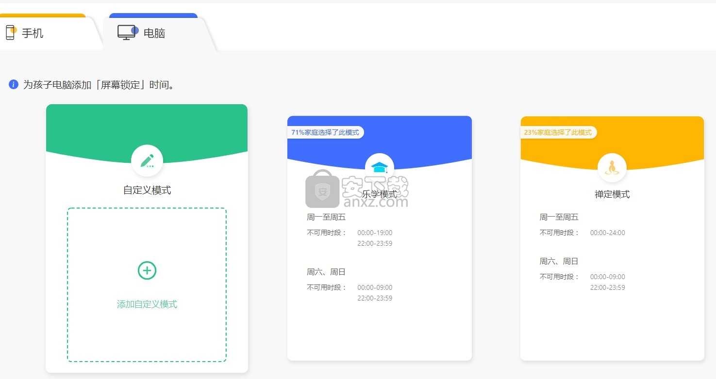Click weekend 00:00-09:00 range in 禅定模式
The width and height of the screenshot is (716, 379).
click(x=608, y=277)
